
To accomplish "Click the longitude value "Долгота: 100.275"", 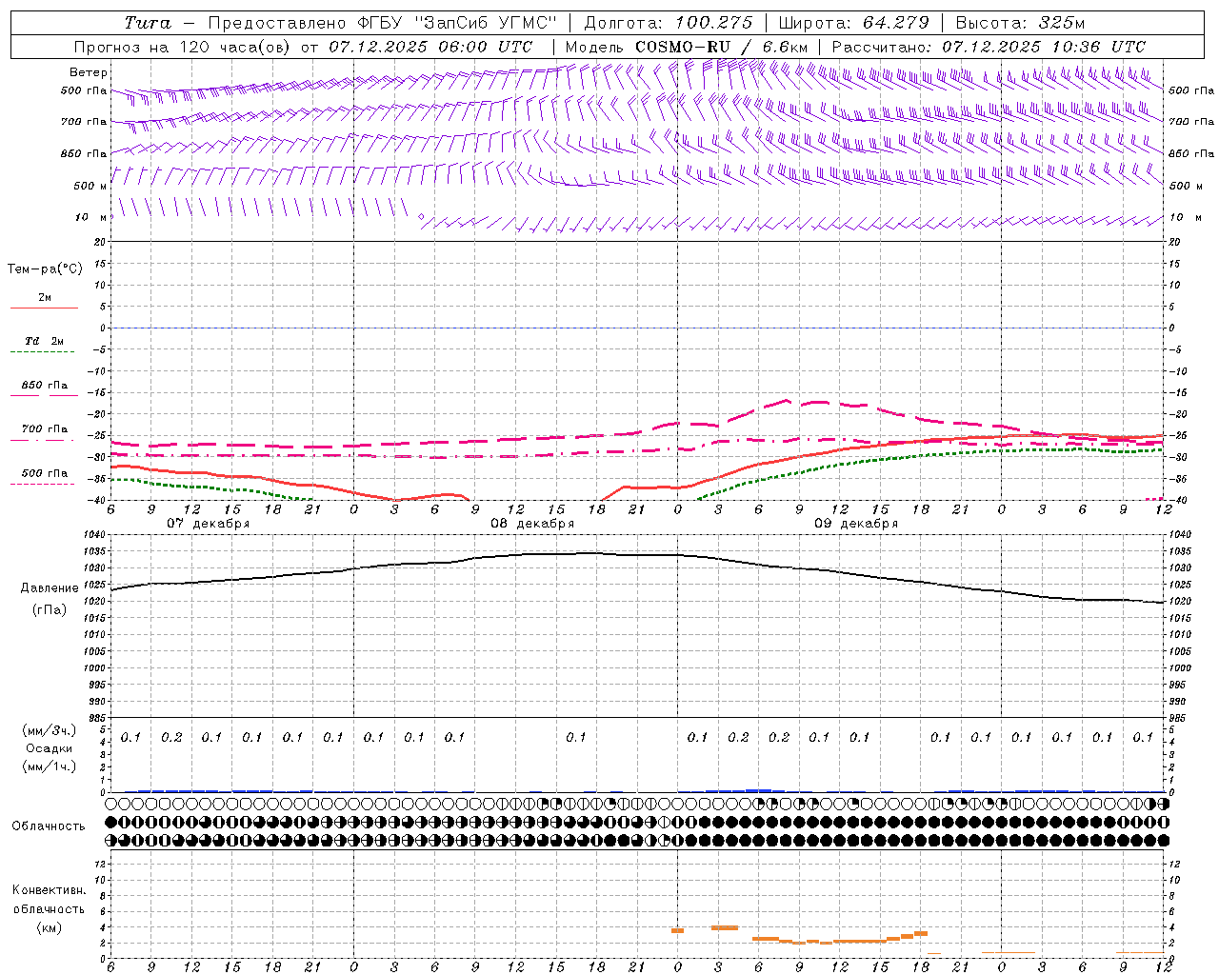I will pos(668,23).
